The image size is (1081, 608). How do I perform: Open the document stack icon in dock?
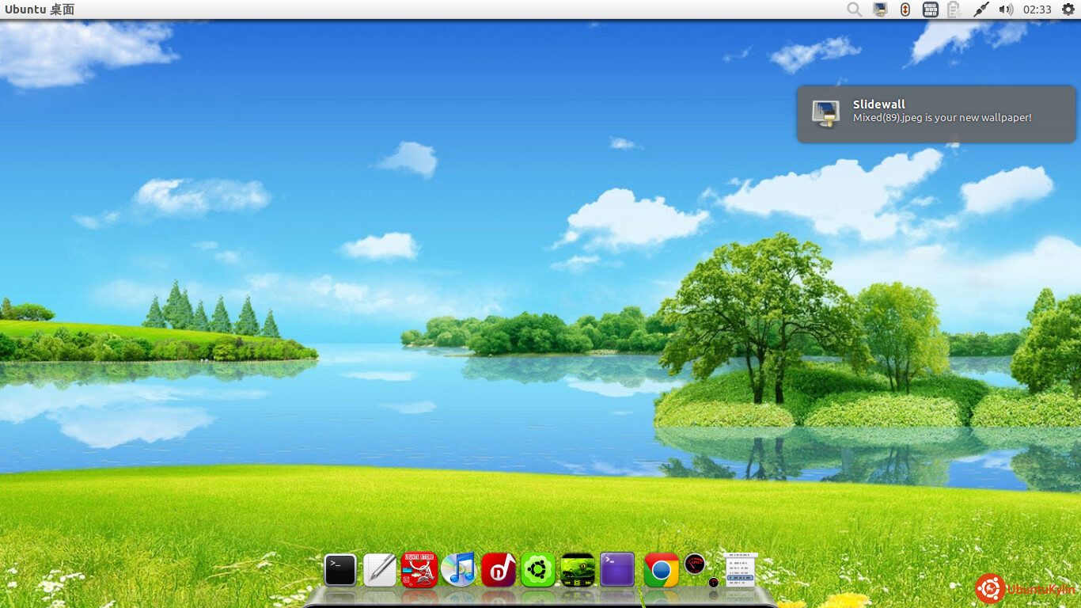(x=741, y=569)
